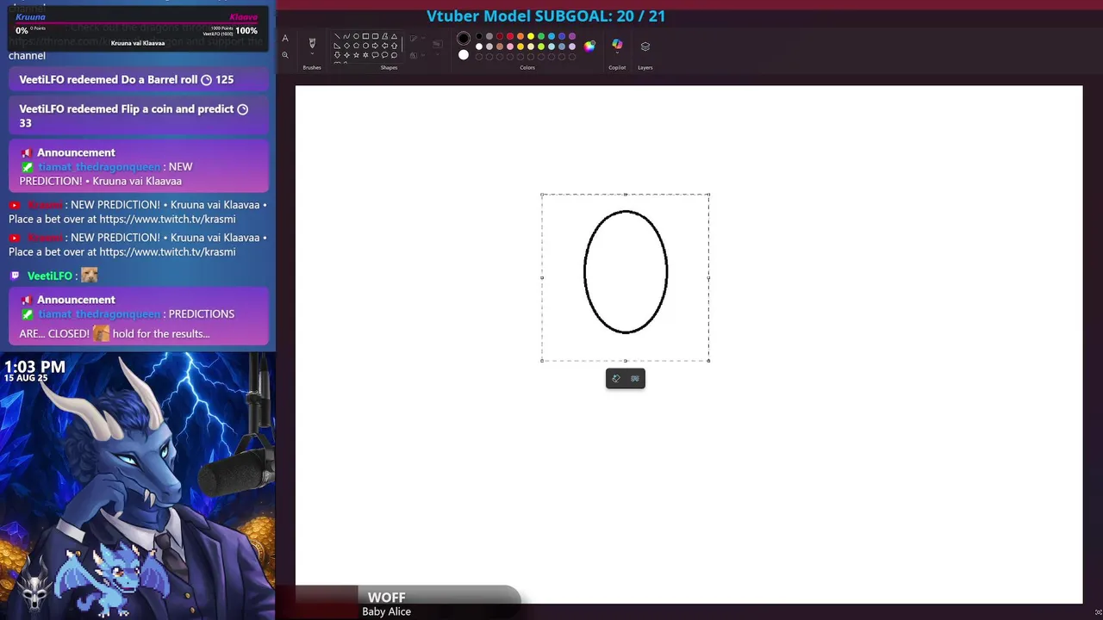
Task: Pick lavender from the color palette
Action: (x=572, y=46)
